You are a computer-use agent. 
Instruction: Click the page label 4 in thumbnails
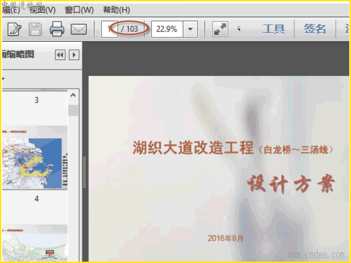tap(36, 199)
